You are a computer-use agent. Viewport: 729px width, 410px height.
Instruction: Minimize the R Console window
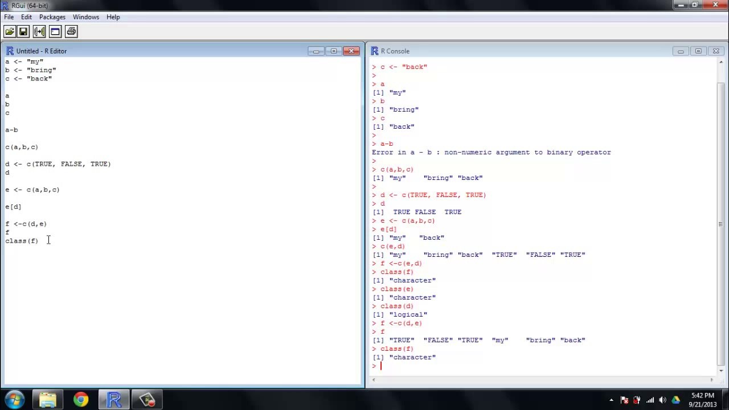tap(681, 51)
